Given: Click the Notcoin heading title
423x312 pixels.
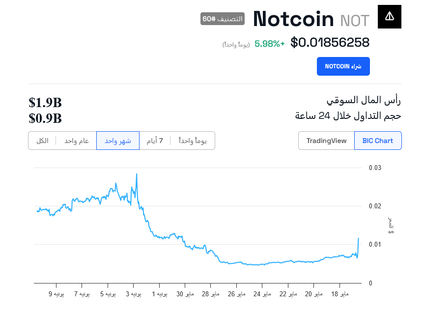Looking at the screenshot, I should click(x=293, y=19).
